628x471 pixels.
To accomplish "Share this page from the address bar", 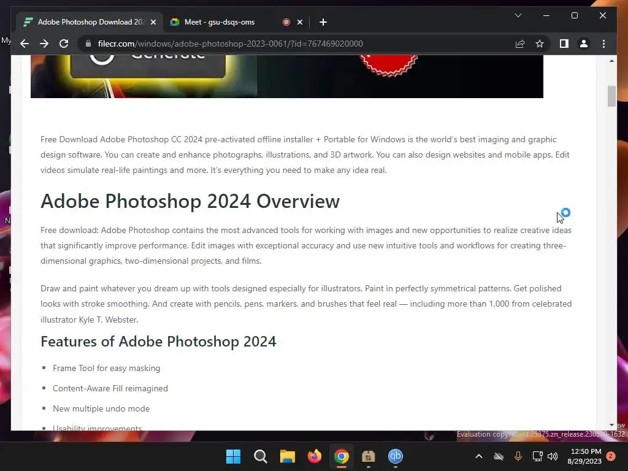I will tap(520, 44).
